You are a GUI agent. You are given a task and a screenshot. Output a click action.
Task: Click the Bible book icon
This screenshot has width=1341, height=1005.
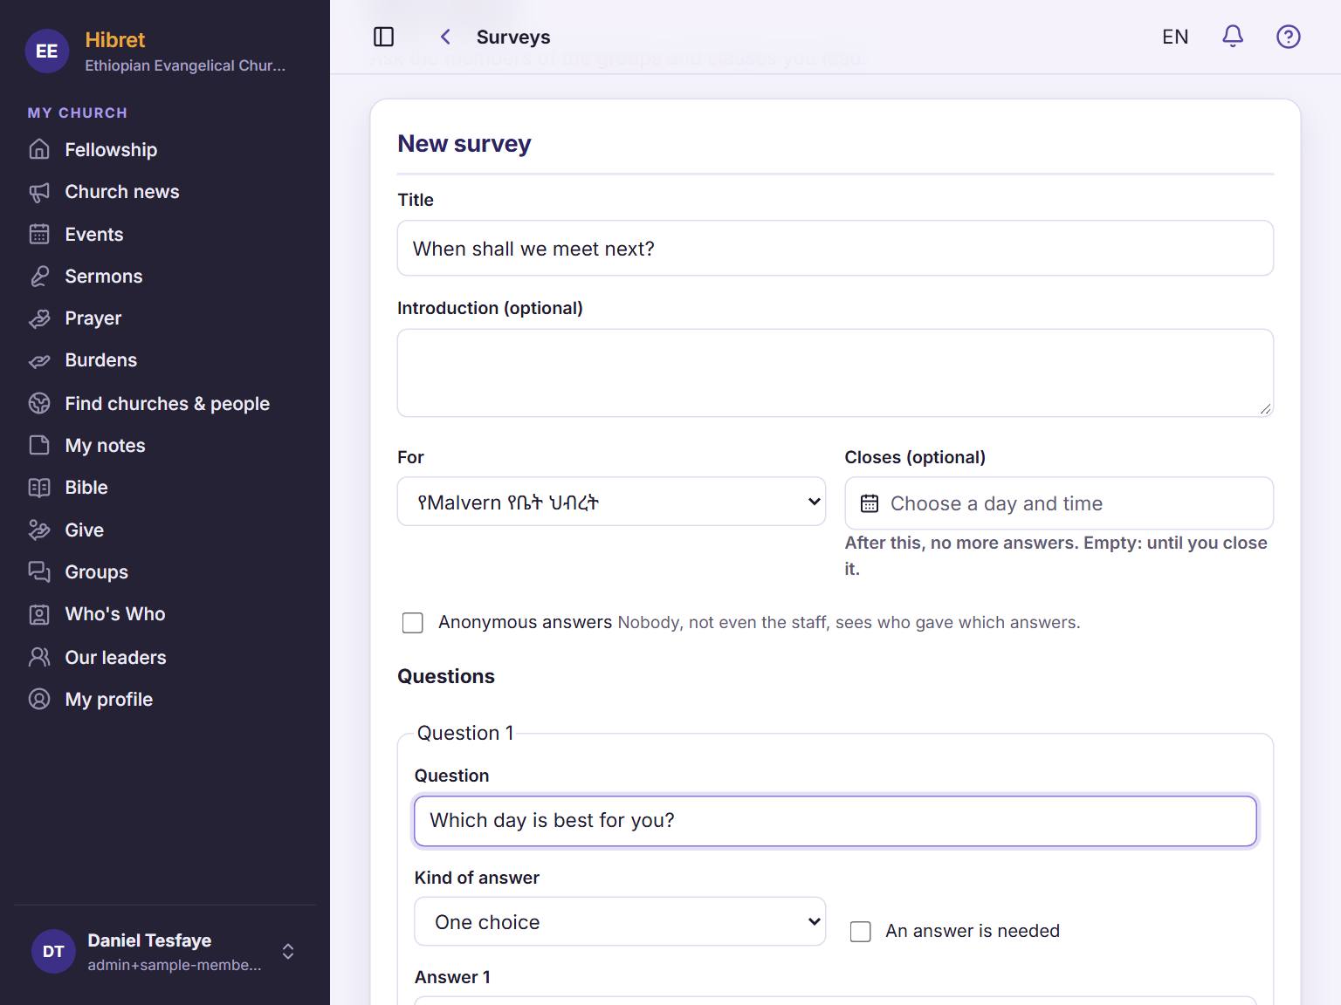click(39, 488)
